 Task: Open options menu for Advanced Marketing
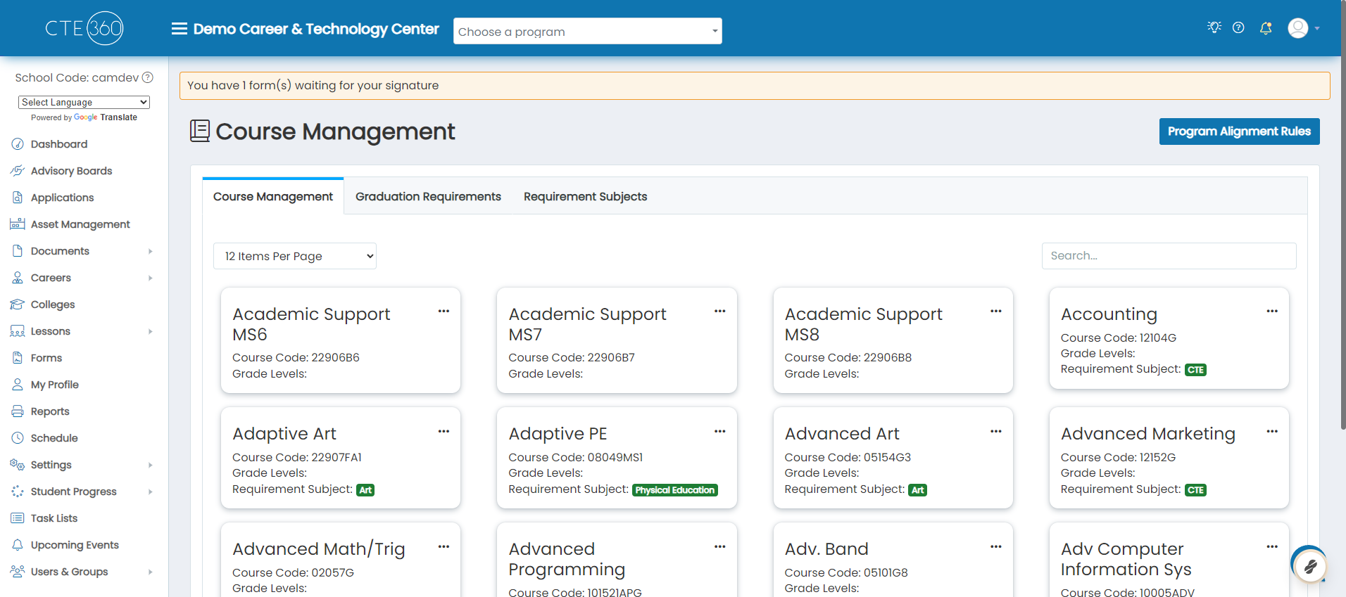pos(1272,431)
